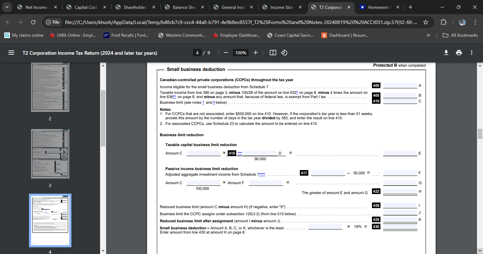This screenshot has height=254, width=483.
Task: Open the PDF viewer more-options menu
Action: point(471,52)
